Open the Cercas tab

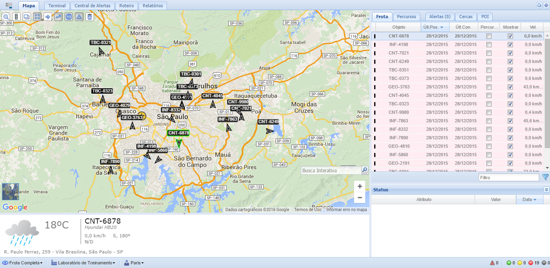click(x=466, y=17)
